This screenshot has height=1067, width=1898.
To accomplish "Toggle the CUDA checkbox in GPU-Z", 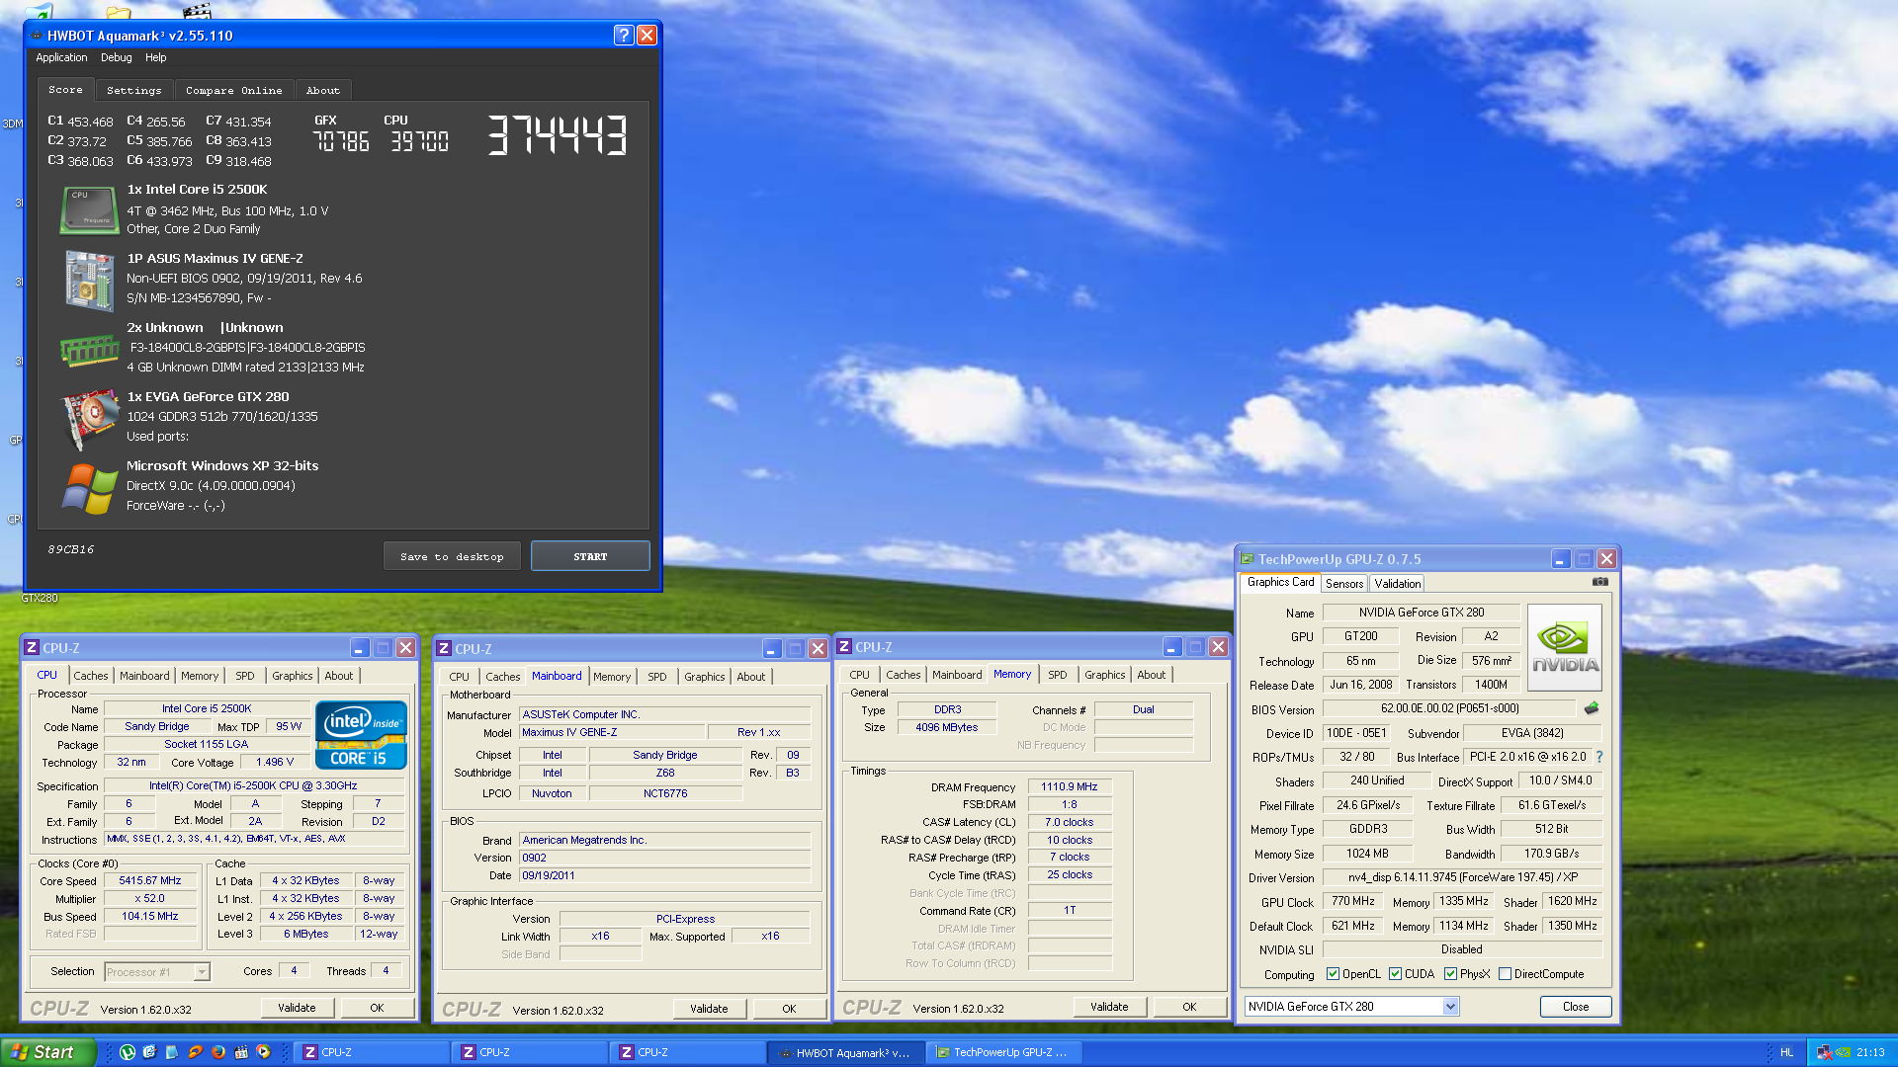I will point(1395,974).
